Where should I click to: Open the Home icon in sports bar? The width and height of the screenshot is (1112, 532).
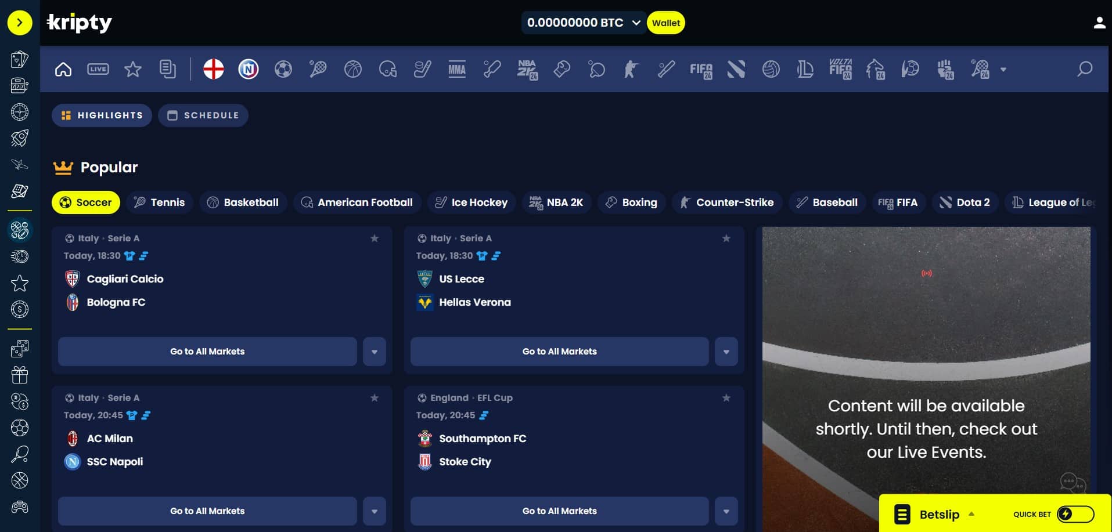tap(63, 70)
